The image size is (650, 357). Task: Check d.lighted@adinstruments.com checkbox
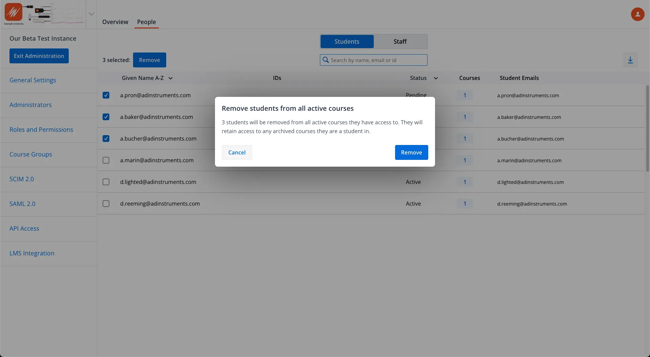106,182
